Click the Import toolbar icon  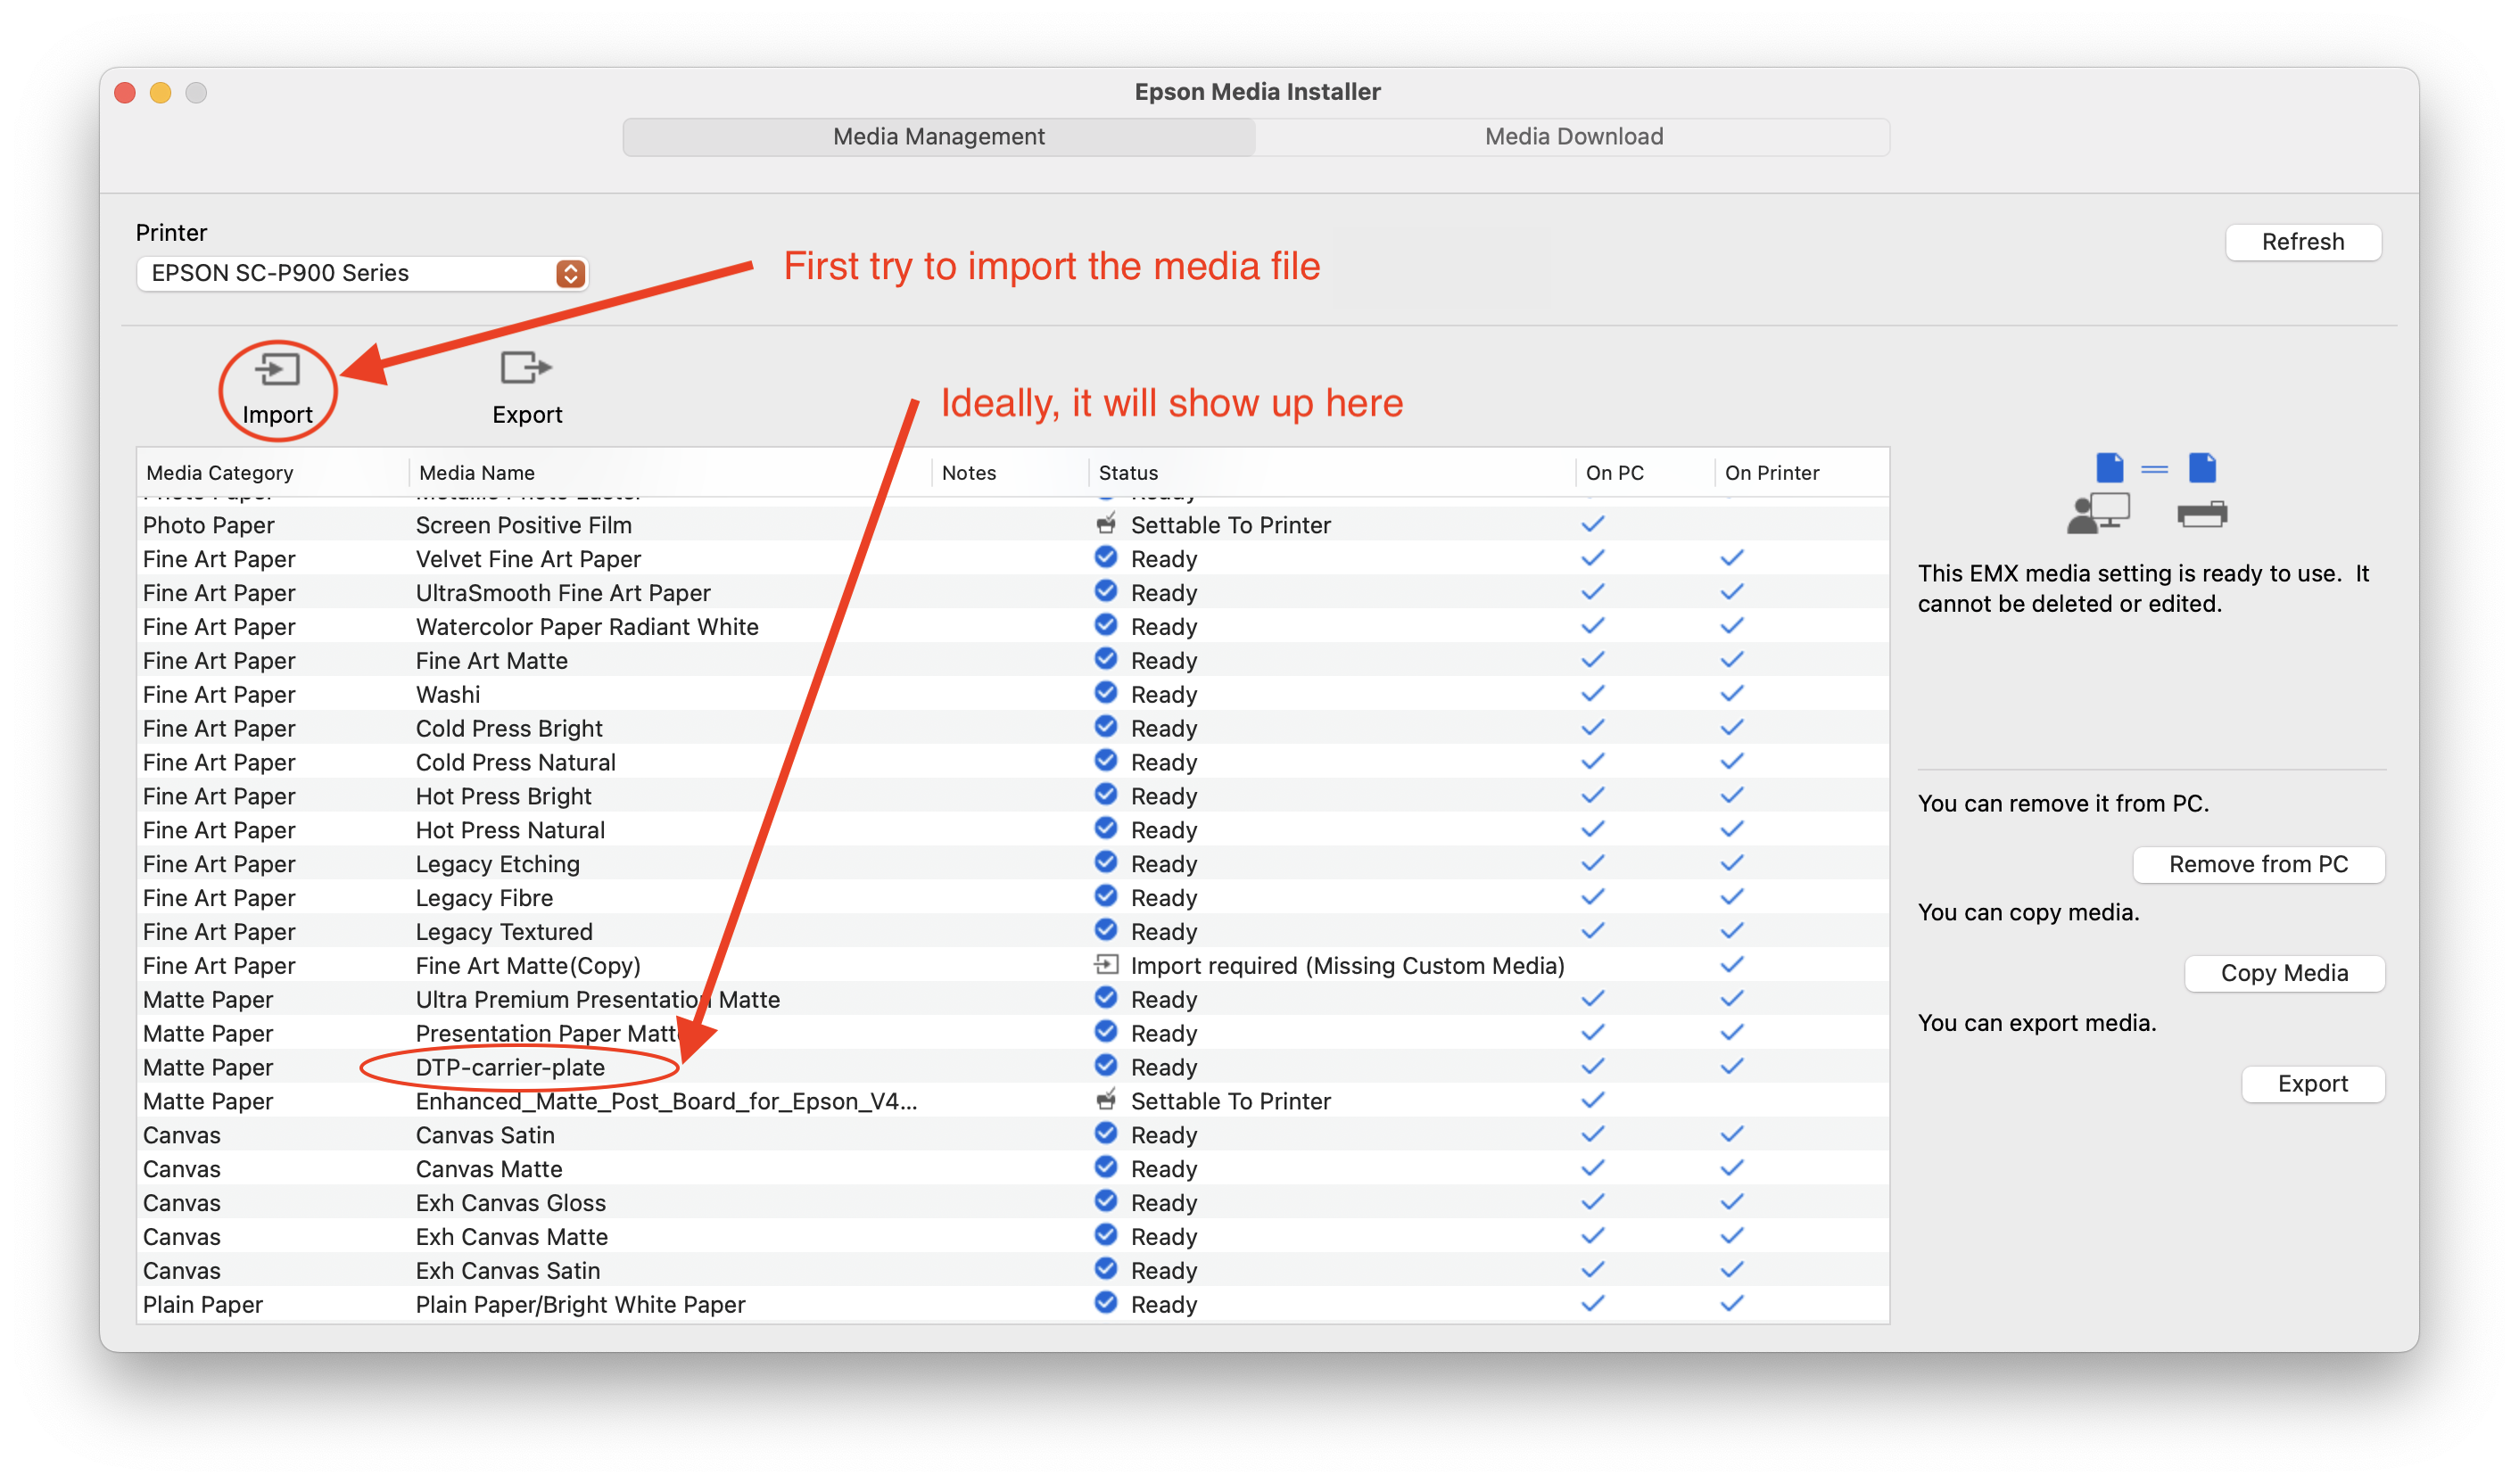pos(277,369)
